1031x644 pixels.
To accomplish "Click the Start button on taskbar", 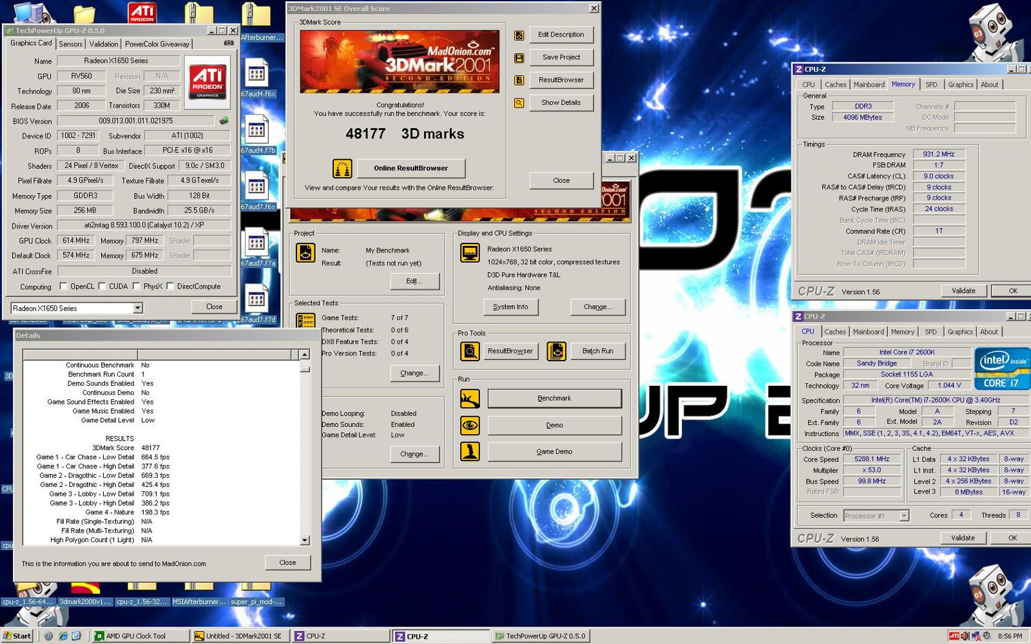I will click(x=17, y=636).
